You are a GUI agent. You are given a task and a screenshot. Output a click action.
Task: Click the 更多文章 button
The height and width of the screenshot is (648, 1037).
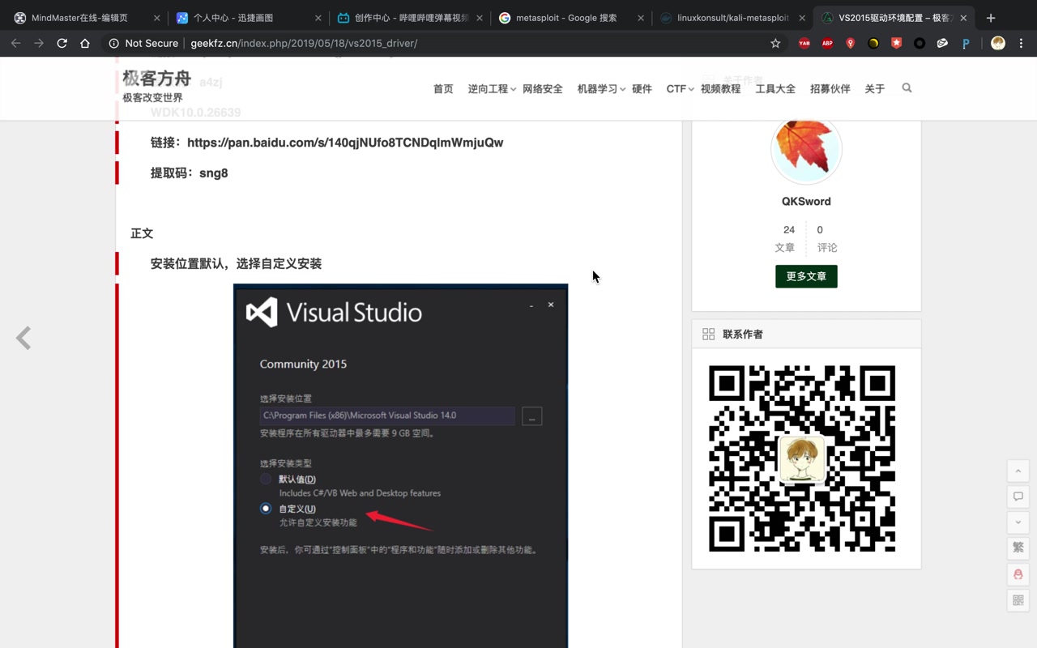806,276
